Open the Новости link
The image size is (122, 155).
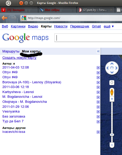61,26
